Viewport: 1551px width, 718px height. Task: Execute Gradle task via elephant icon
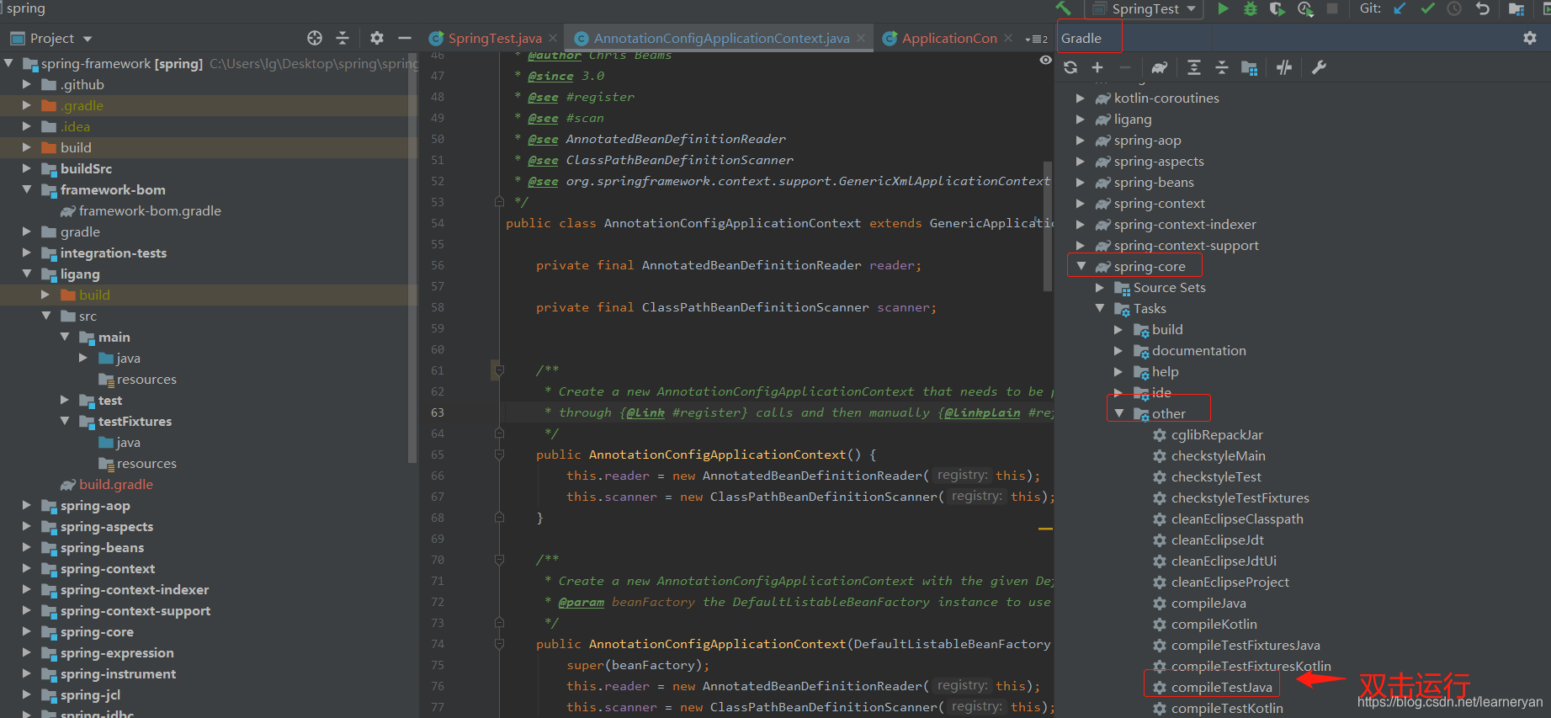coord(1160,67)
